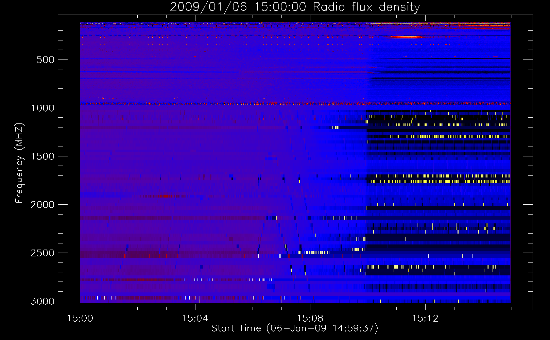Click the '1000' frequency tick label
550x340 pixels.
[42, 108]
